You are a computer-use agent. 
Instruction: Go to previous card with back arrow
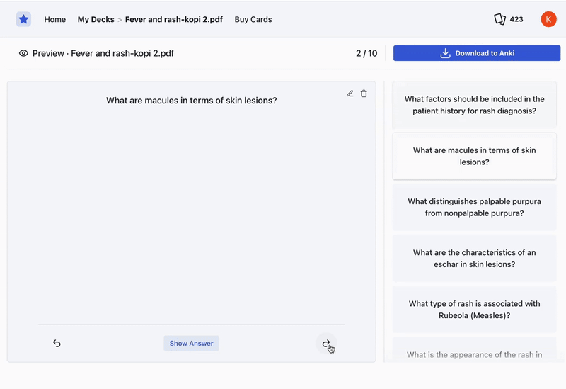[x=57, y=344]
